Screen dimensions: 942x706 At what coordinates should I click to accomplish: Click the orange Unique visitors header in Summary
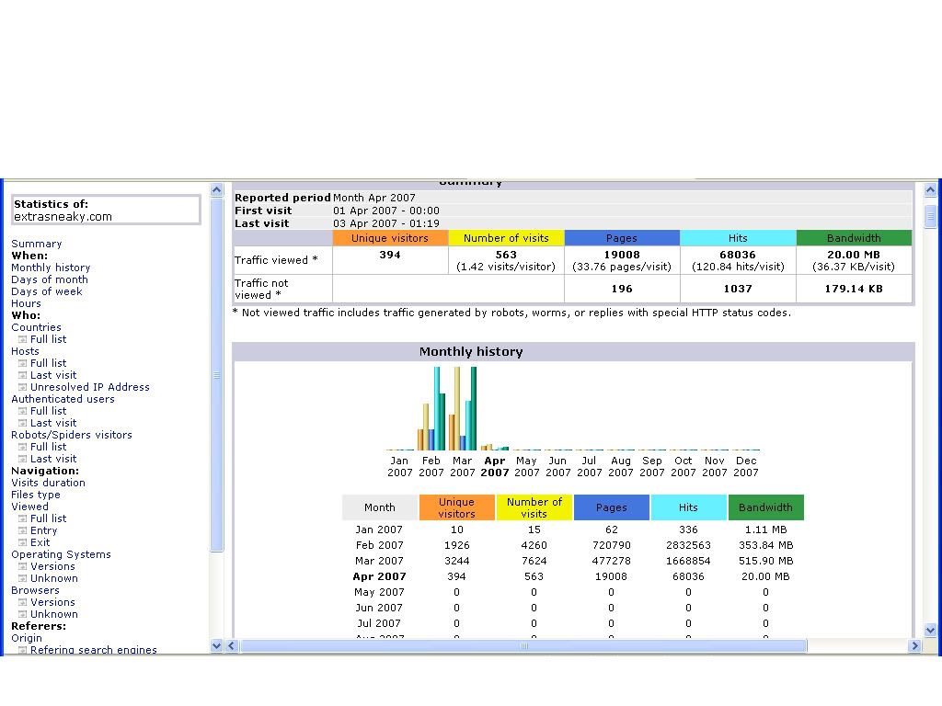(x=390, y=238)
